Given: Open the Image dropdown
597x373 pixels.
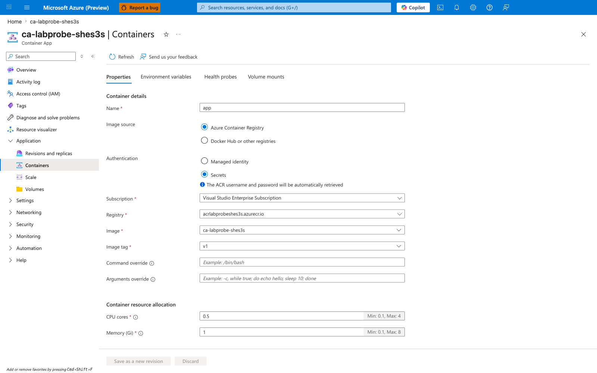Looking at the screenshot, I should point(302,230).
